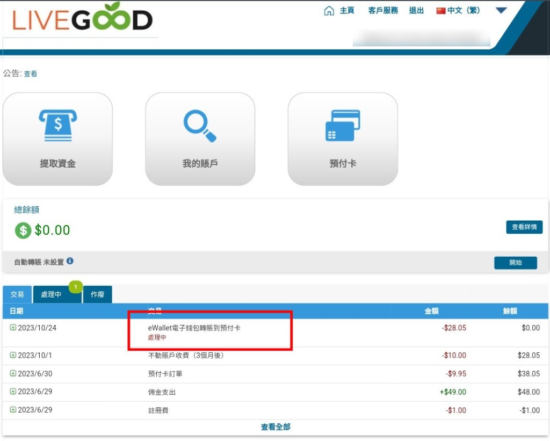Click the home house icon
Image resolution: width=550 pixels, height=441 pixels.
coord(329,11)
